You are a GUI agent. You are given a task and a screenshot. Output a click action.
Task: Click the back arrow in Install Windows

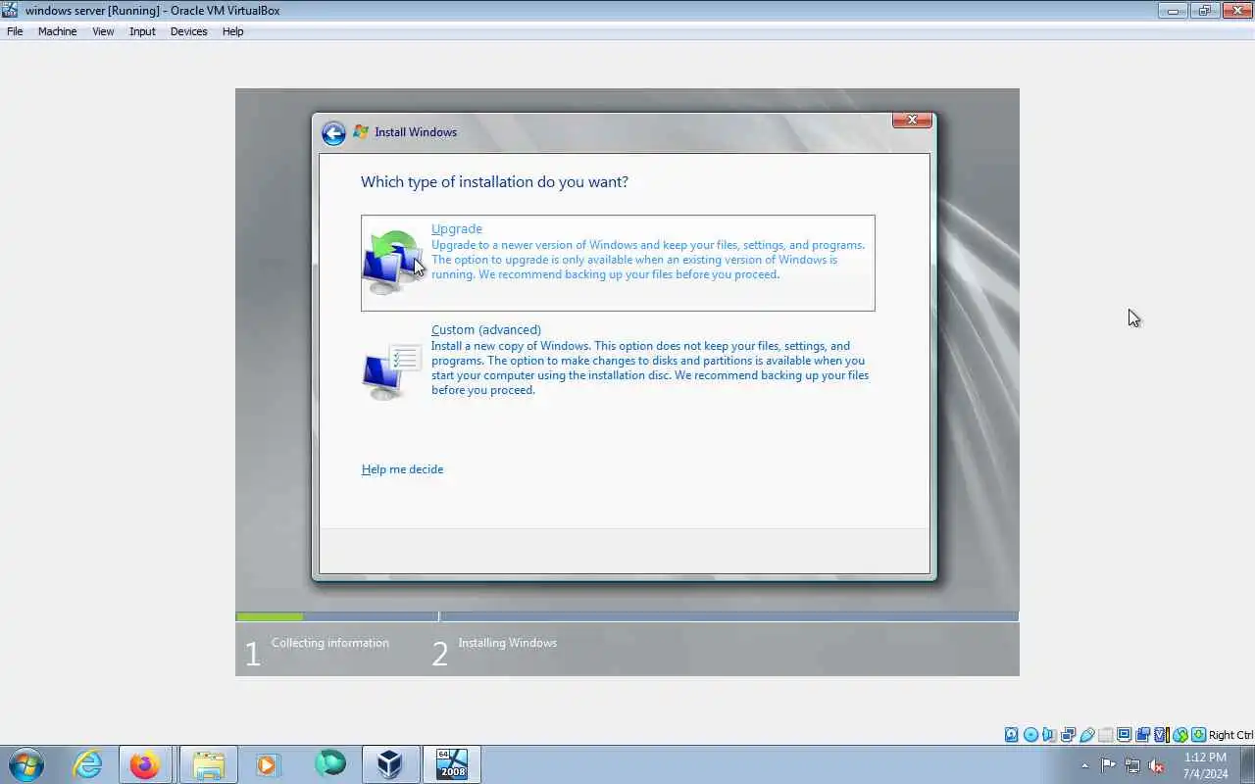333,133
